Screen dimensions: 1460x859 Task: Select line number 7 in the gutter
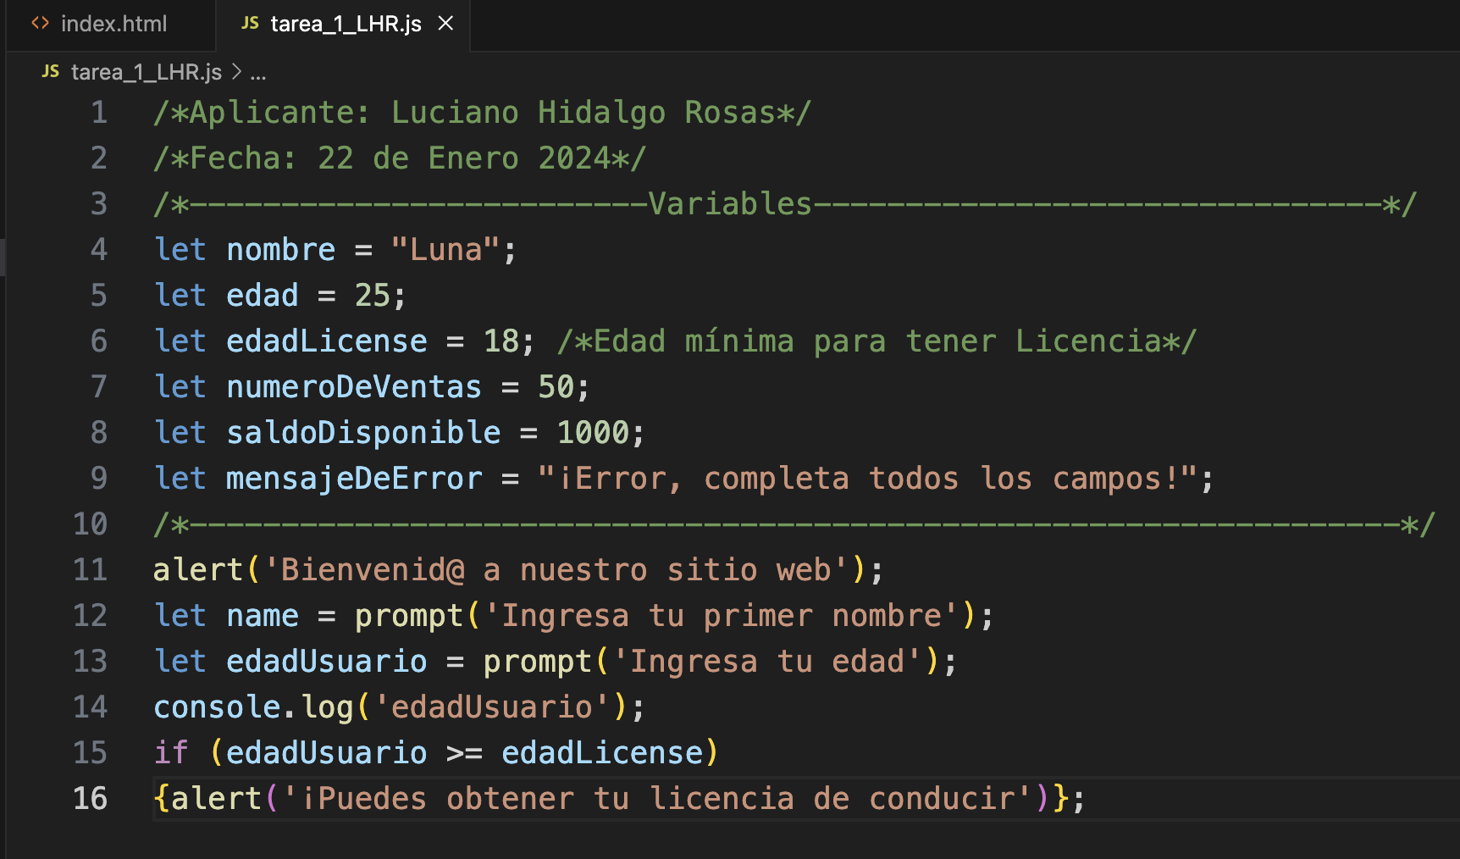[99, 387]
